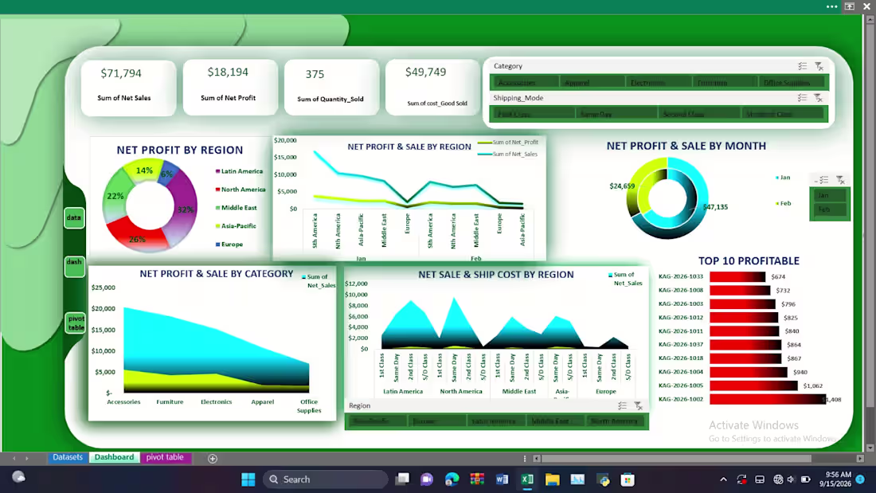This screenshot has height=493, width=876.
Task: Click the KAG-2026-1002 bar in Top 10
Action: point(768,400)
